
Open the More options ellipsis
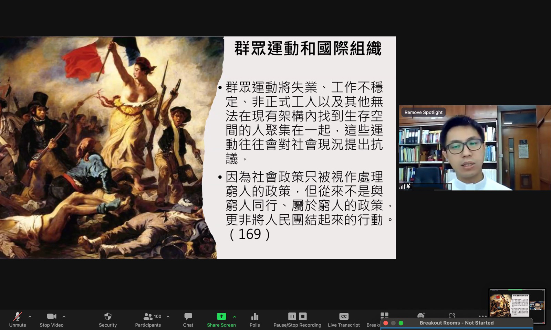(x=483, y=316)
